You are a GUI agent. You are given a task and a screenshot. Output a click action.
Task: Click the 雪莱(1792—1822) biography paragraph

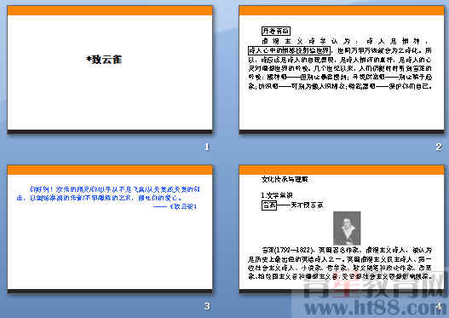pyautogui.click(x=340, y=263)
